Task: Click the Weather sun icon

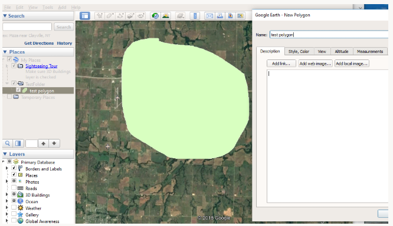Action: coord(21,208)
